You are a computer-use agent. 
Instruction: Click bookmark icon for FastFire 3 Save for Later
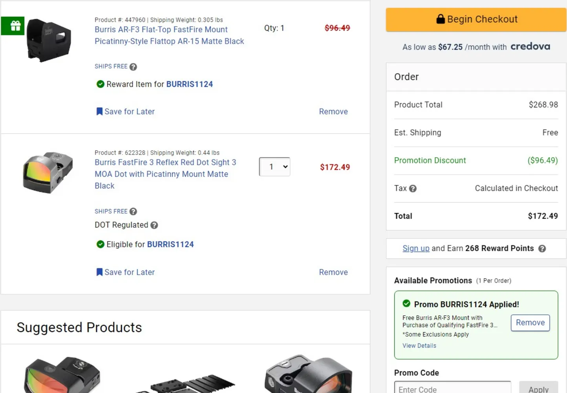coord(99,272)
